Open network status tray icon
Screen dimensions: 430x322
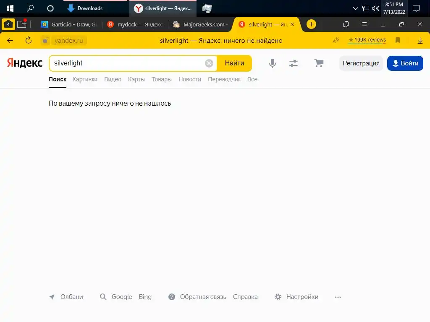tap(366, 8)
